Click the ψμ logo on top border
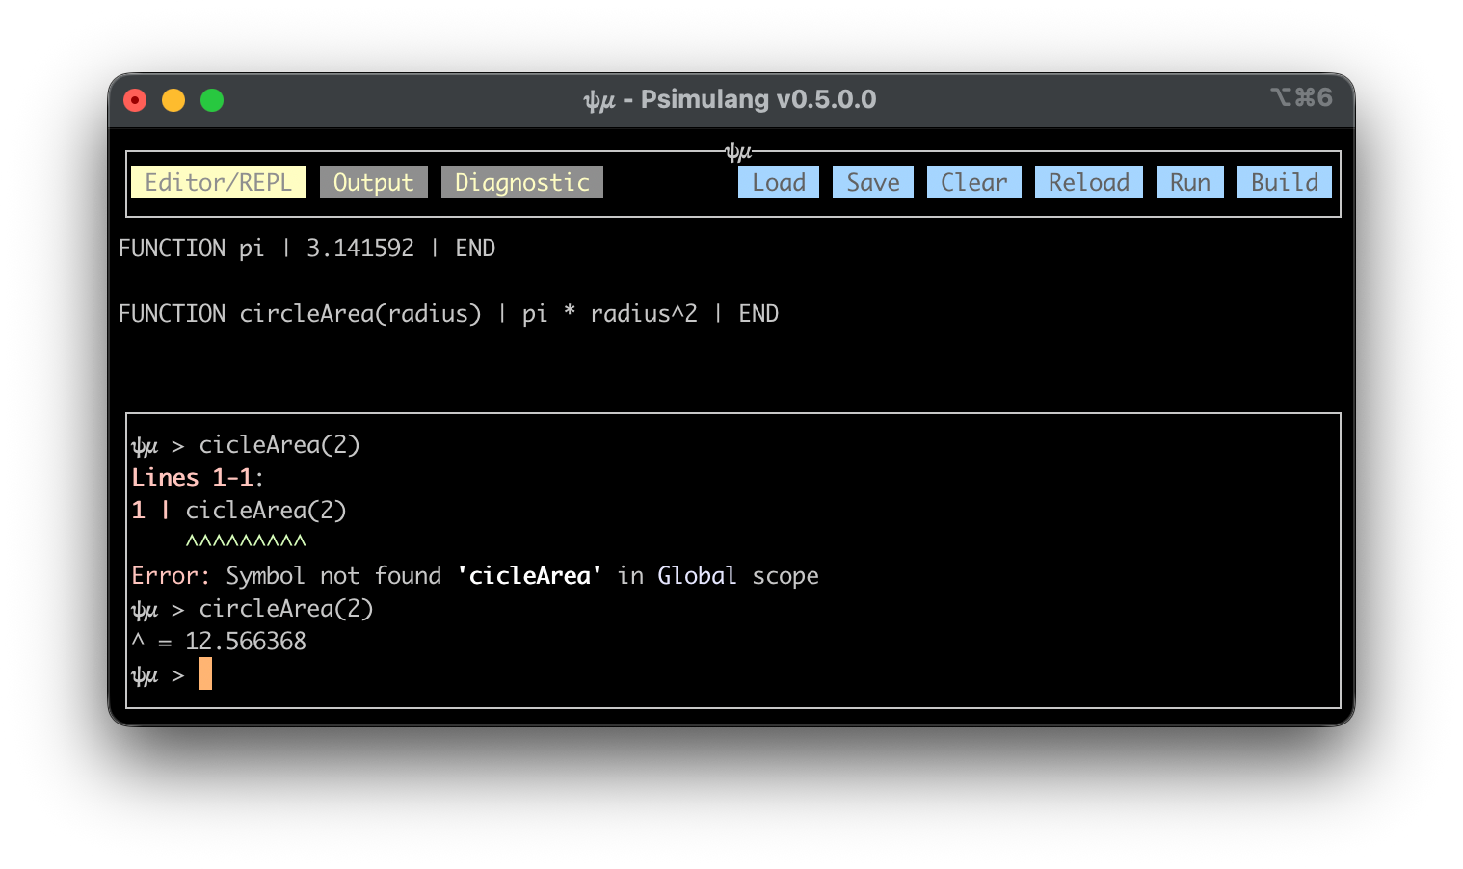The image size is (1463, 869). pyautogui.click(x=738, y=152)
